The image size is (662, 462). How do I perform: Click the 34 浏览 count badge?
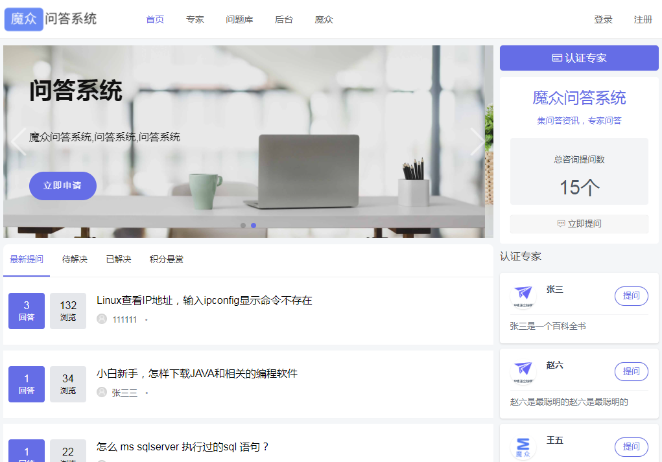click(x=68, y=384)
